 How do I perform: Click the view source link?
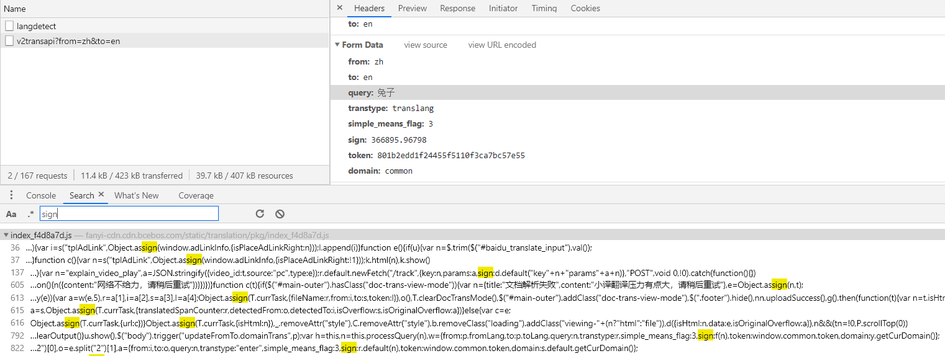425,45
